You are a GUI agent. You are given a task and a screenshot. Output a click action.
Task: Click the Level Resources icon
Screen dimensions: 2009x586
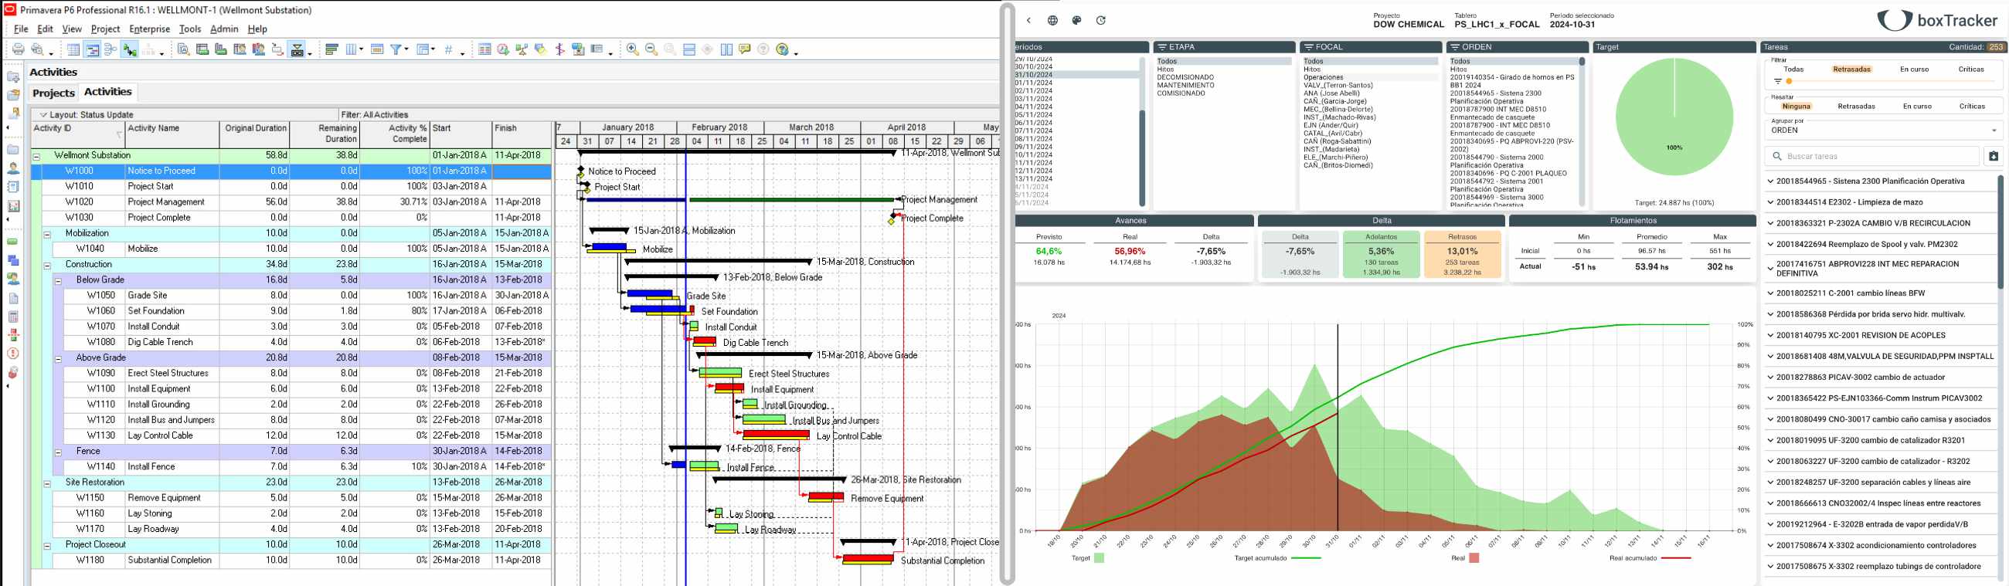coord(522,50)
